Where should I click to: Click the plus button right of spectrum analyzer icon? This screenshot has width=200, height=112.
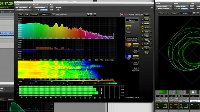coord(151,24)
